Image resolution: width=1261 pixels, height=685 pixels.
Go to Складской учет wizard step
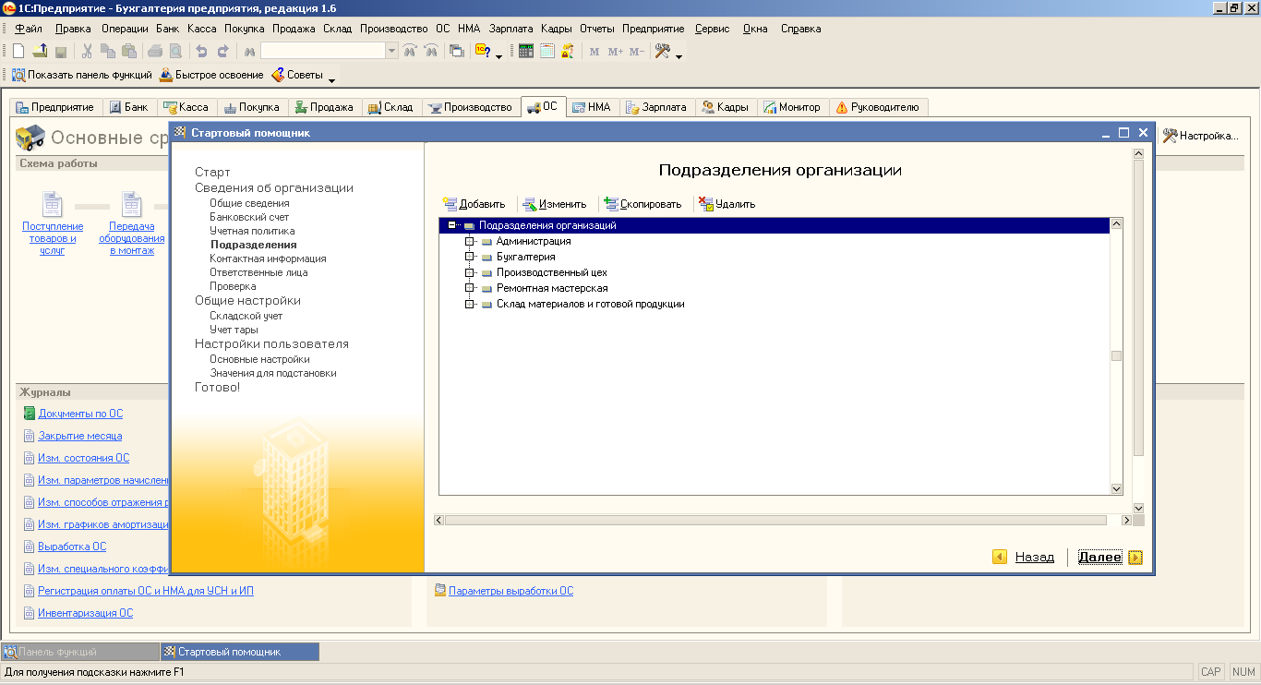coord(246,316)
